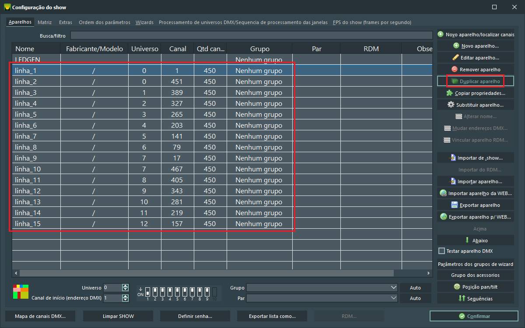Screen dimensions: 525x328
Task: Switch to the Matriz tab
Action: pos(45,22)
